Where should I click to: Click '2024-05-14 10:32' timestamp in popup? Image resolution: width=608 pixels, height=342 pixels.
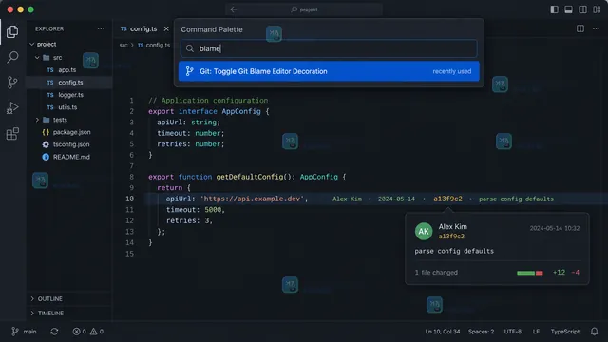tap(555, 228)
